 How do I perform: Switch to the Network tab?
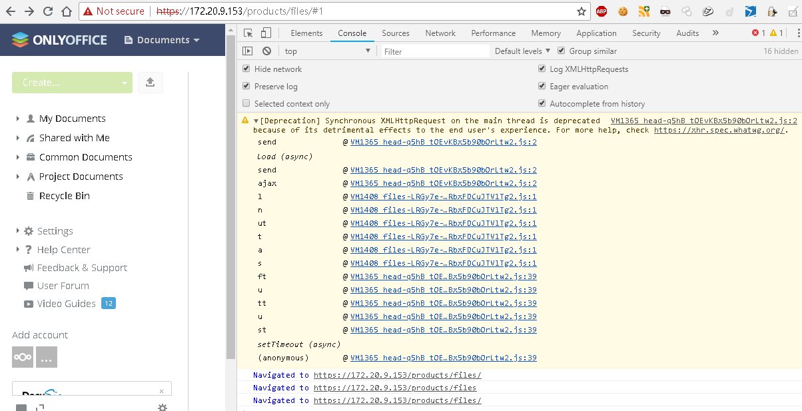click(x=440, y=33)
